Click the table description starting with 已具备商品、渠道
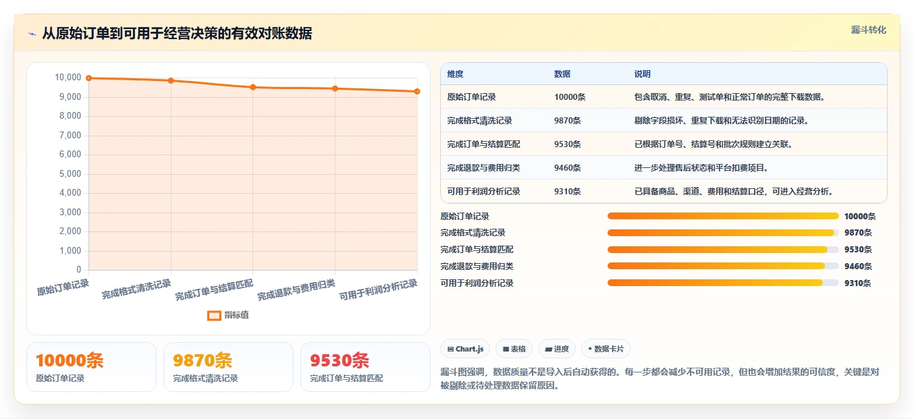 734,192
